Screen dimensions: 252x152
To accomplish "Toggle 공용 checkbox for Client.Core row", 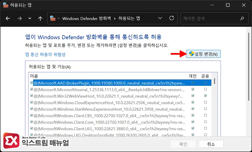I will [x=205, y=122].
